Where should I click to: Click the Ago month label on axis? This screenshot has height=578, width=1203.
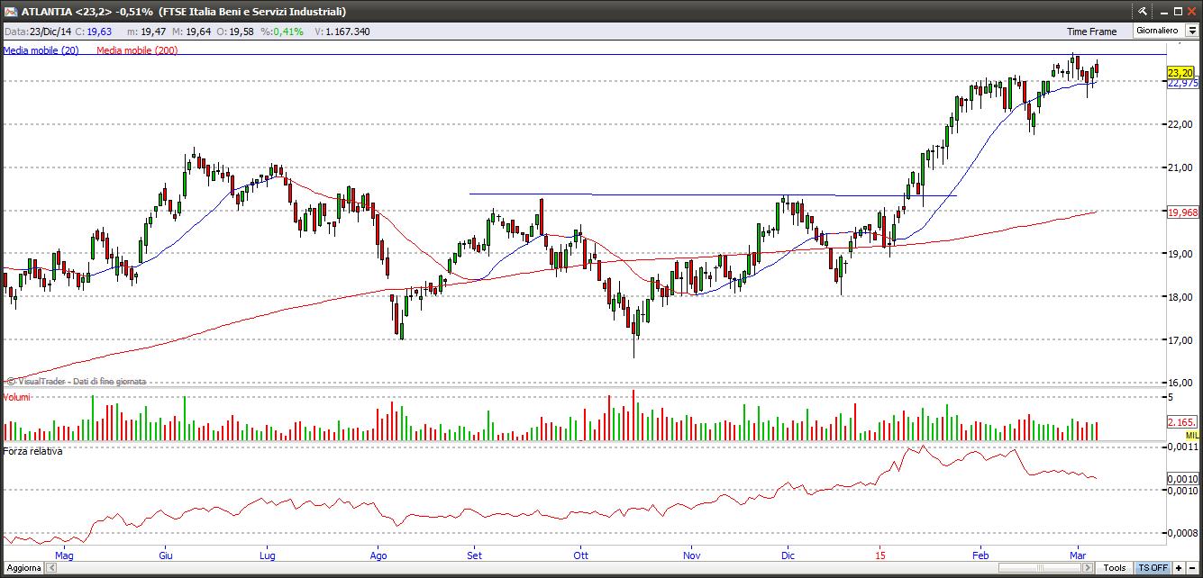378,555
